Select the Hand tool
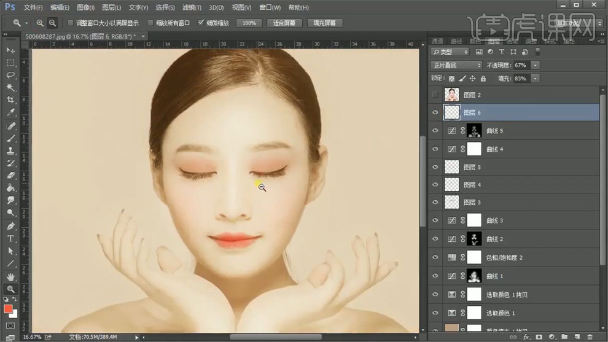Screen dimensions: 608x342 [10, 276]
